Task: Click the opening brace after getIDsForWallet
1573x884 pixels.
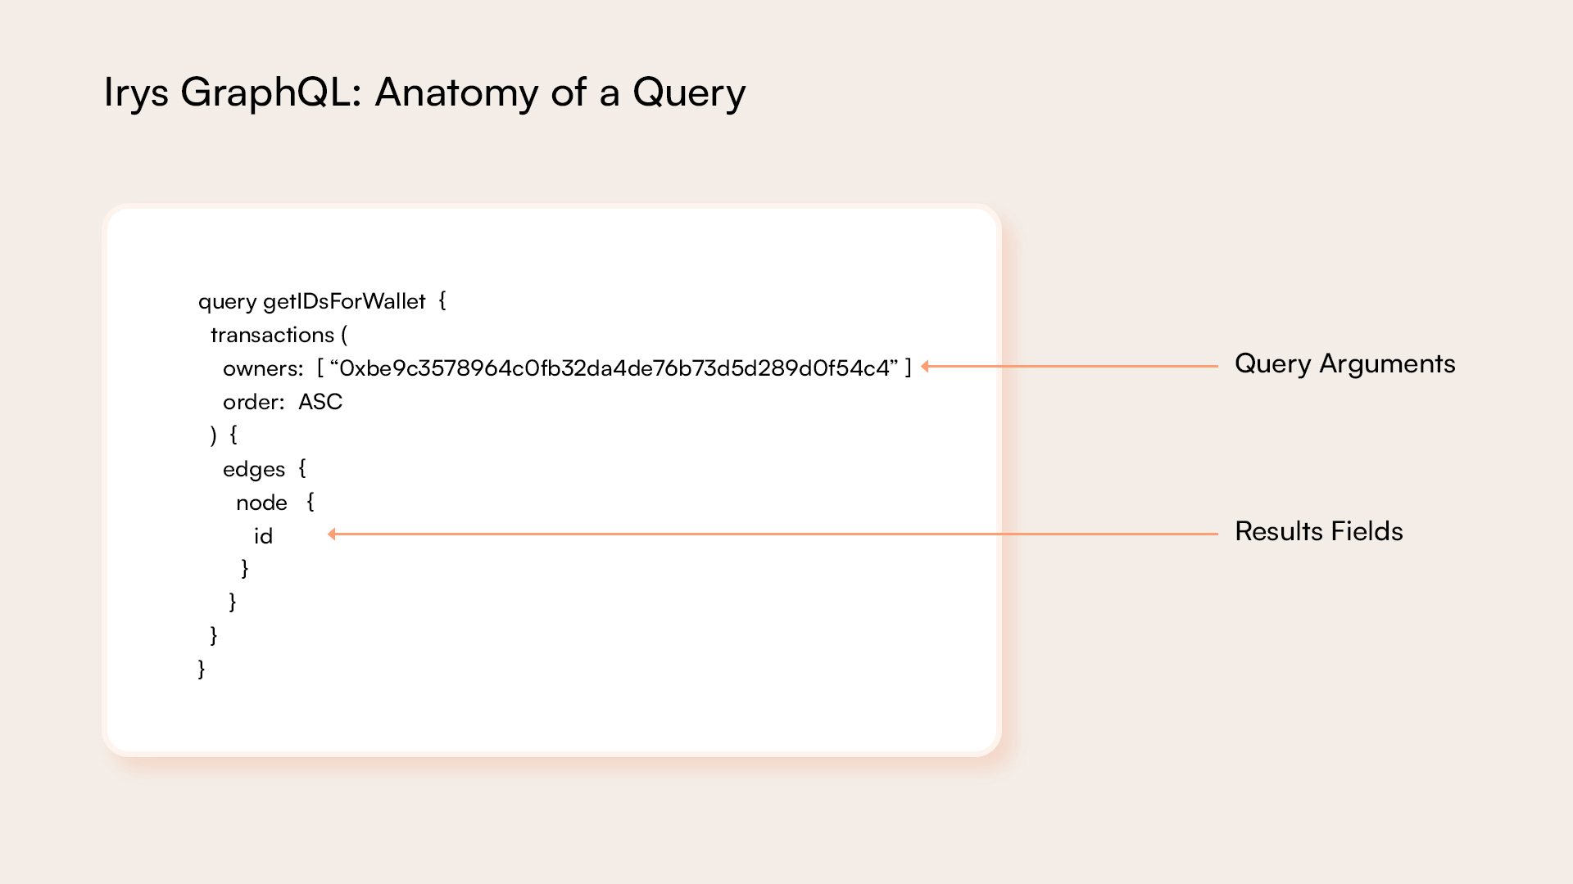Action: 442,300
